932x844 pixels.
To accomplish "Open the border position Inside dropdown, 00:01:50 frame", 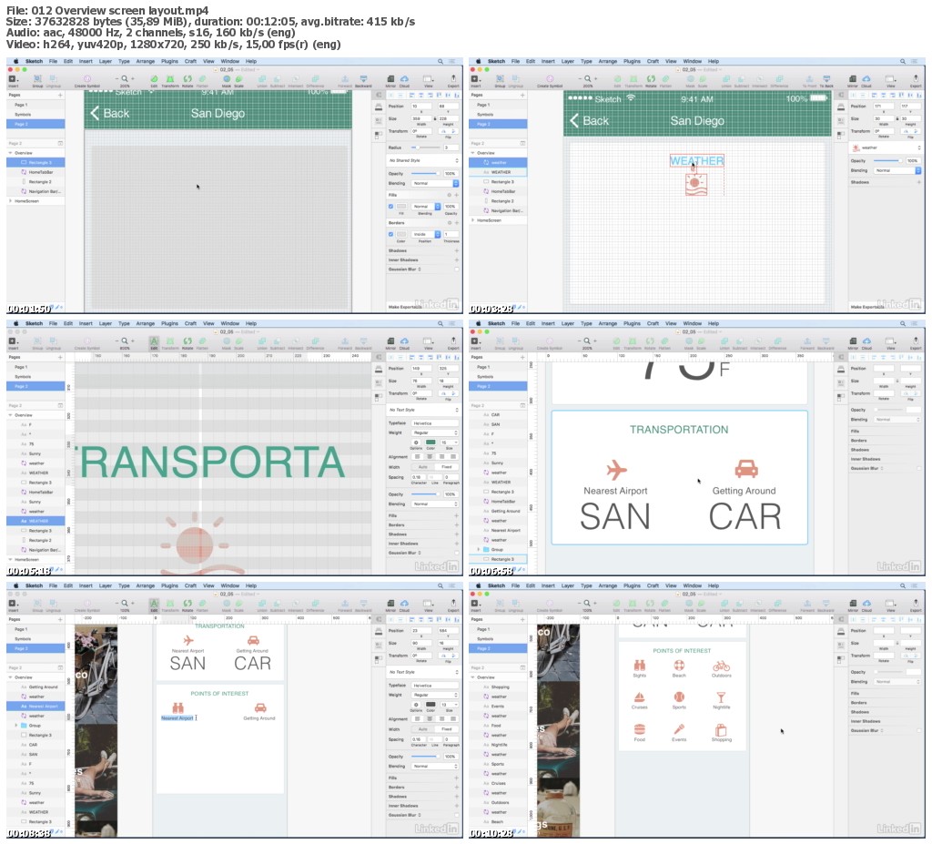I will click(x=427, y=234).
